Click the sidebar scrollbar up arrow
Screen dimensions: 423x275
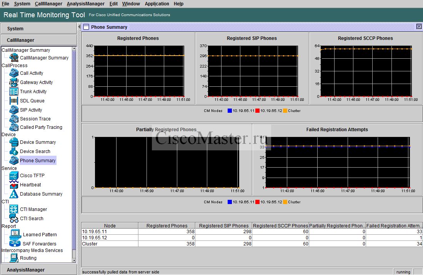pos(74,49)
